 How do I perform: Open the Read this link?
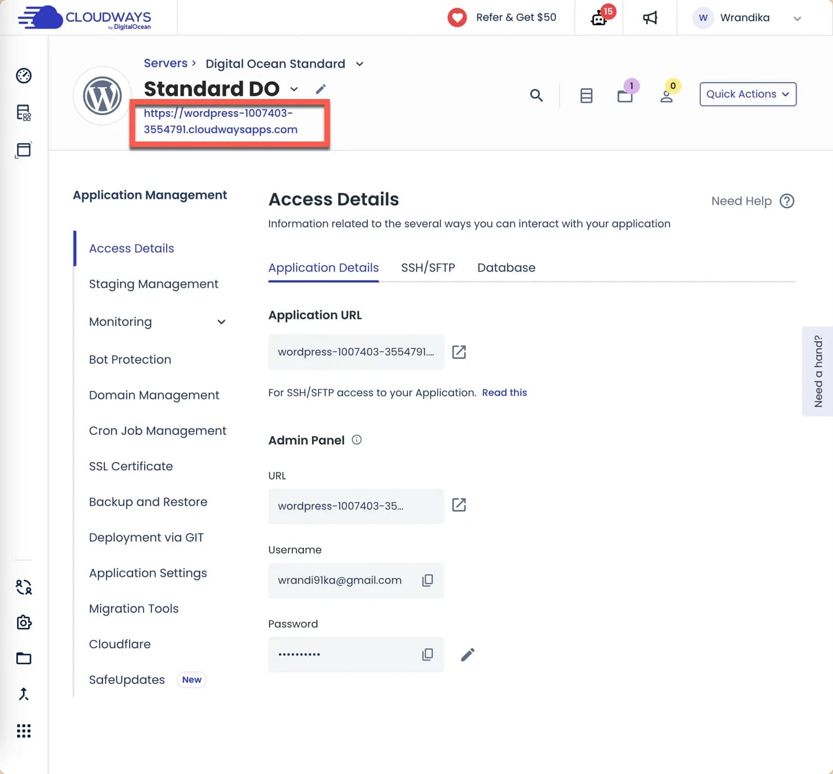pos(504,392)
